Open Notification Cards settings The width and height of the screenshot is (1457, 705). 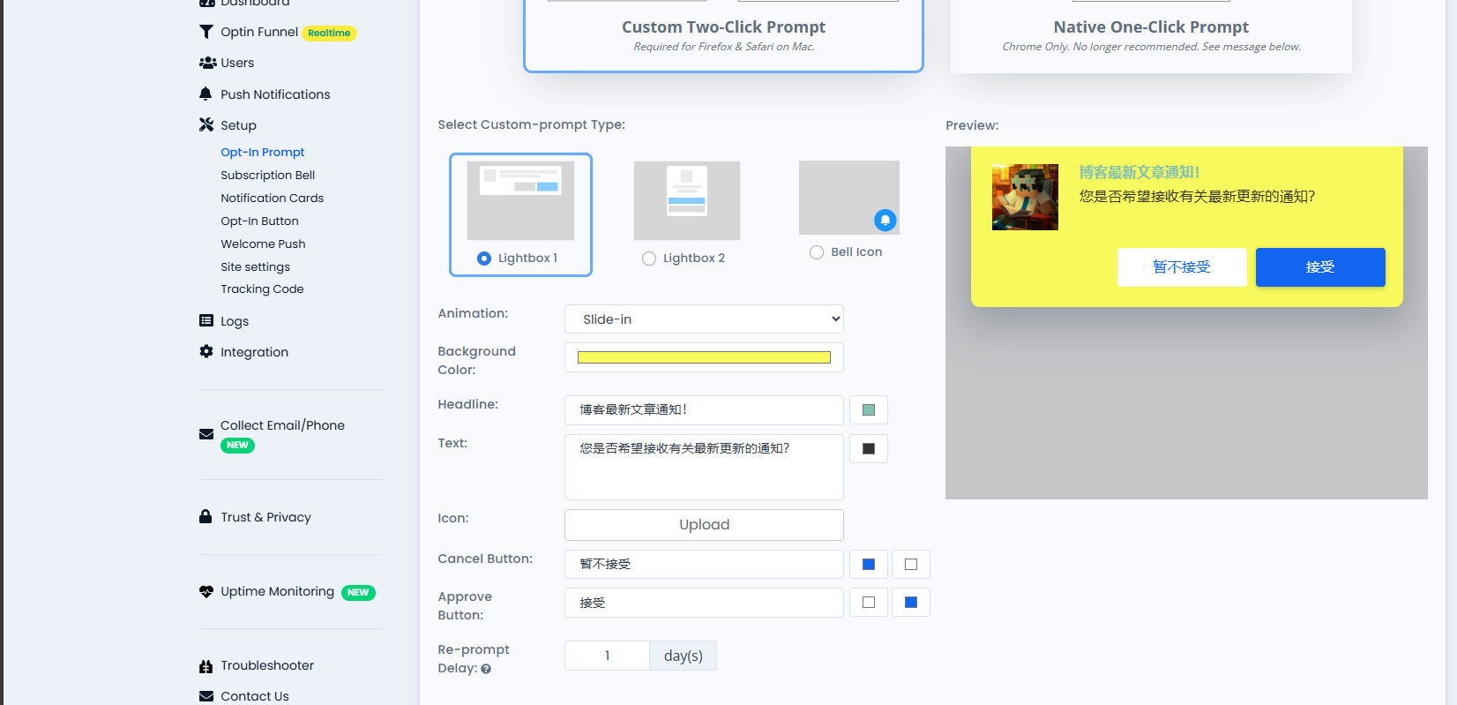pos(273,198)
